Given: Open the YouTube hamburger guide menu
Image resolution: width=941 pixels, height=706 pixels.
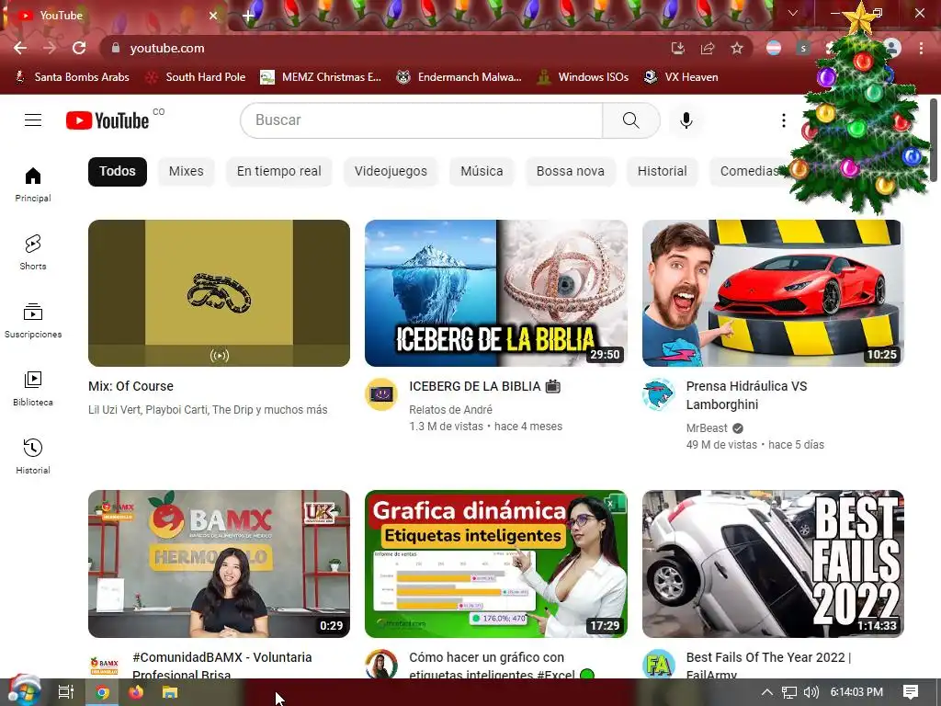Looking at the screenshot, I should 33,120.
